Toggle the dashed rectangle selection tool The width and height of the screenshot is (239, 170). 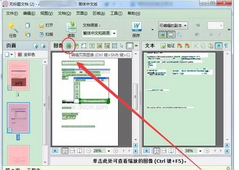coord(130,46)
